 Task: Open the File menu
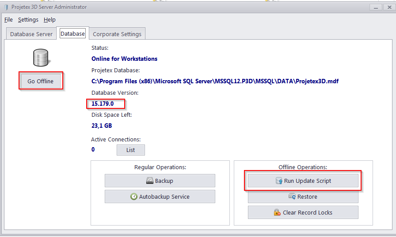coord(8,20)
